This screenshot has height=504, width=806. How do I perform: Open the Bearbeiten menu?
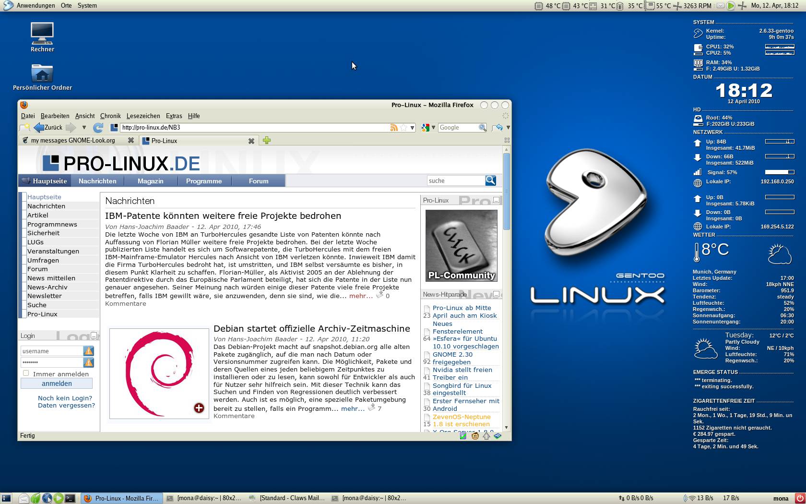coord(55,116)
